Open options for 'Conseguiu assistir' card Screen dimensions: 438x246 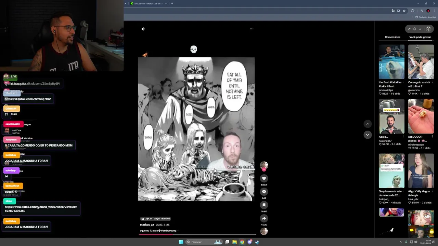click(433, 82)
